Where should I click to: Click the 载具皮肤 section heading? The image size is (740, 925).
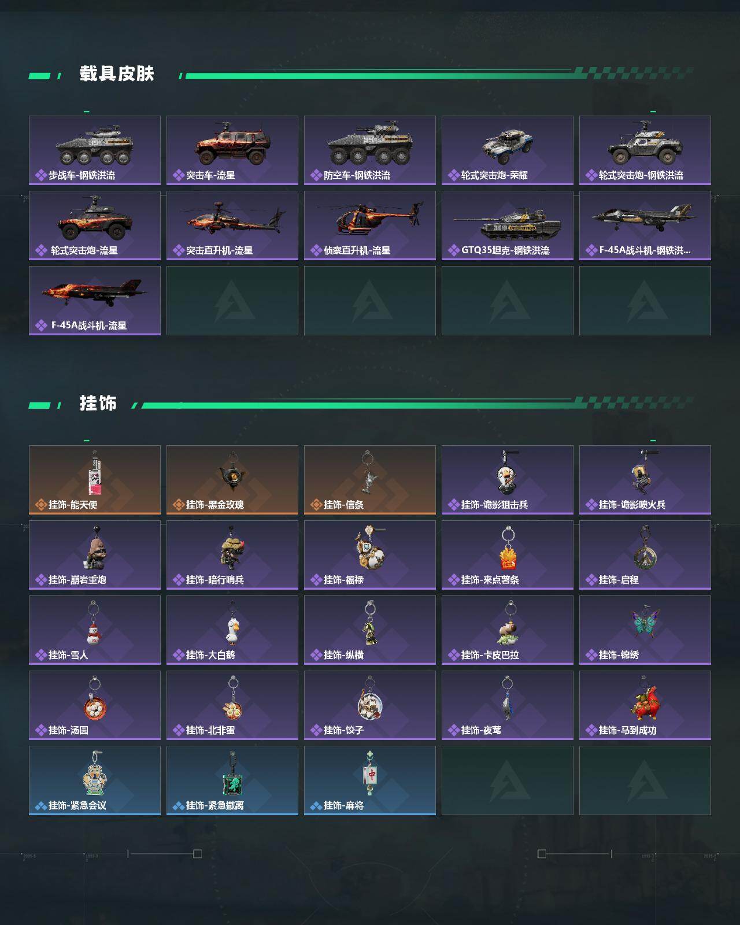(x=117, y=74)
